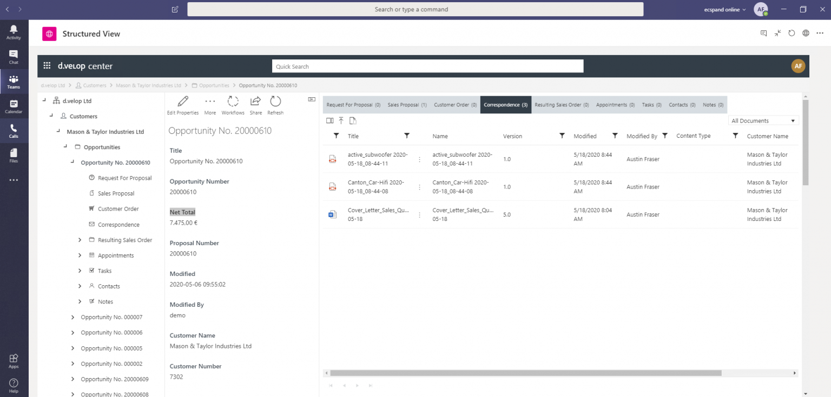Expand Opportunity No. 000007 node
Image resolution: width=831 pixels, height=397 pixels.
72,317
